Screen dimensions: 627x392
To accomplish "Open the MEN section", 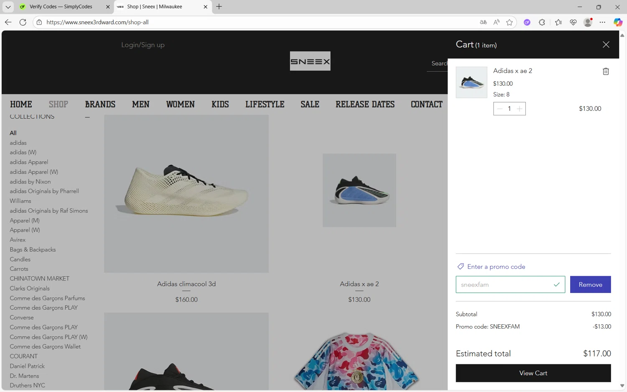I will click(141, 104).
